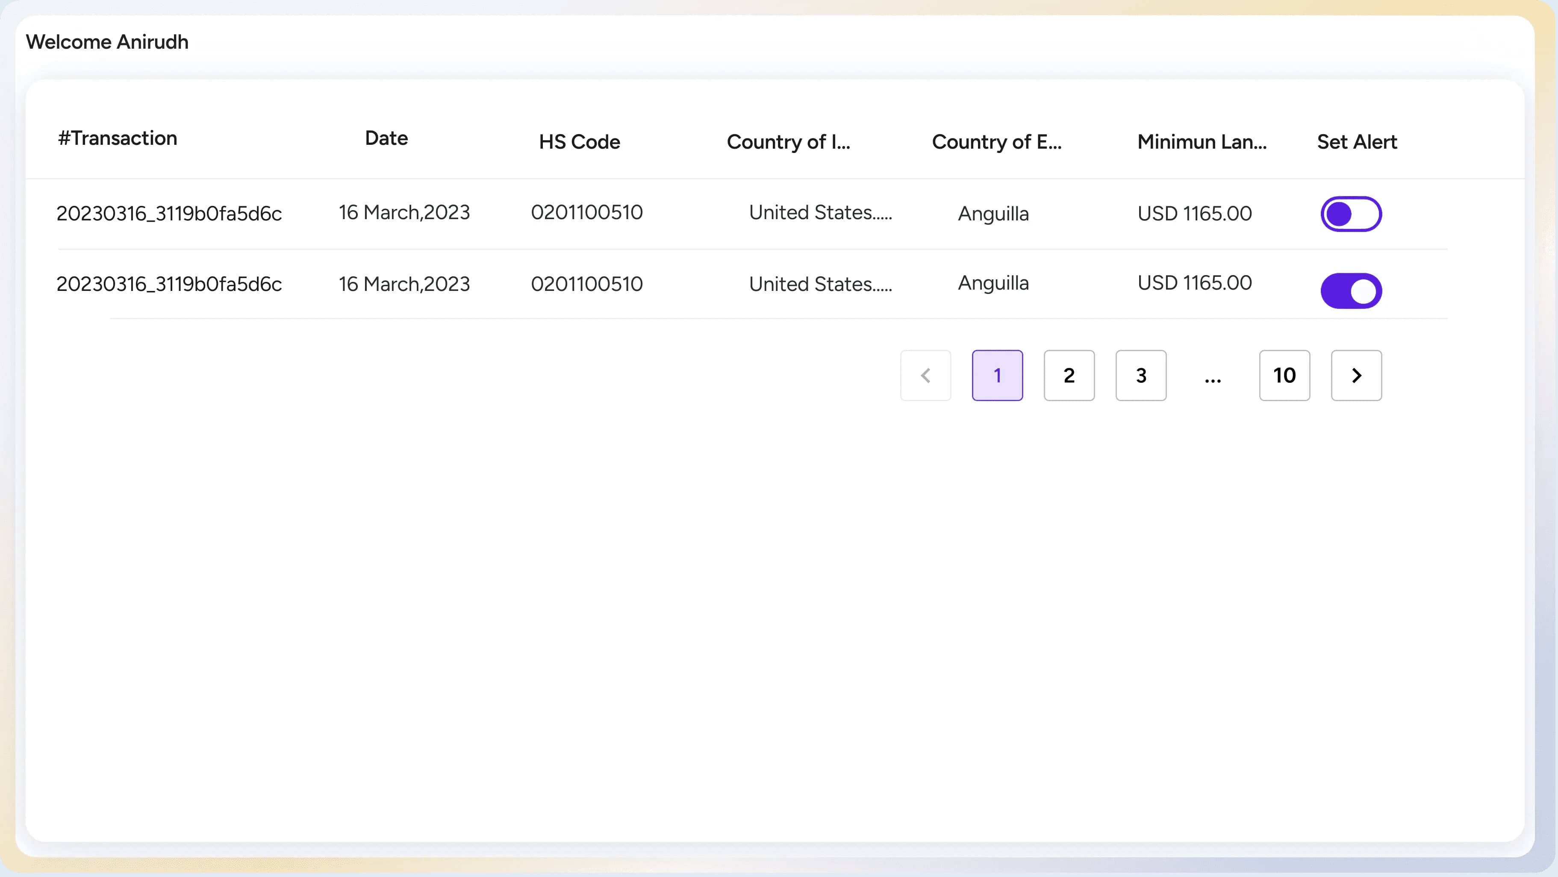Enable Set Alert for the first transaction
Screen dimensions: 1558x877
[x=1351, y=213]
